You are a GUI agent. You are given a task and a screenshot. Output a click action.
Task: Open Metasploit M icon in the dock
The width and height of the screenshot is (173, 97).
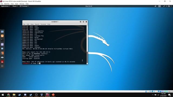[x=2, y=49]
